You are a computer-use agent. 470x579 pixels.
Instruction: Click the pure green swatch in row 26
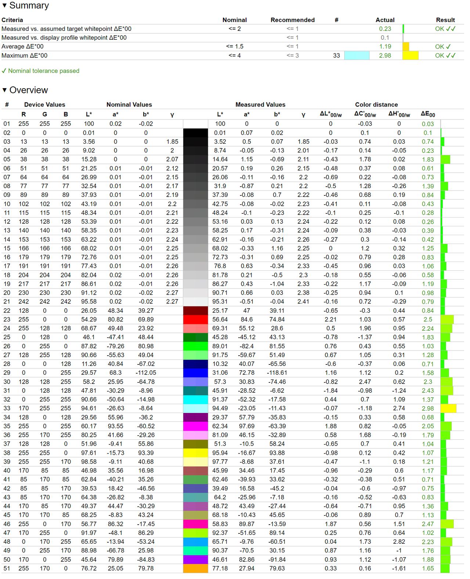click(x=195, y=346)
